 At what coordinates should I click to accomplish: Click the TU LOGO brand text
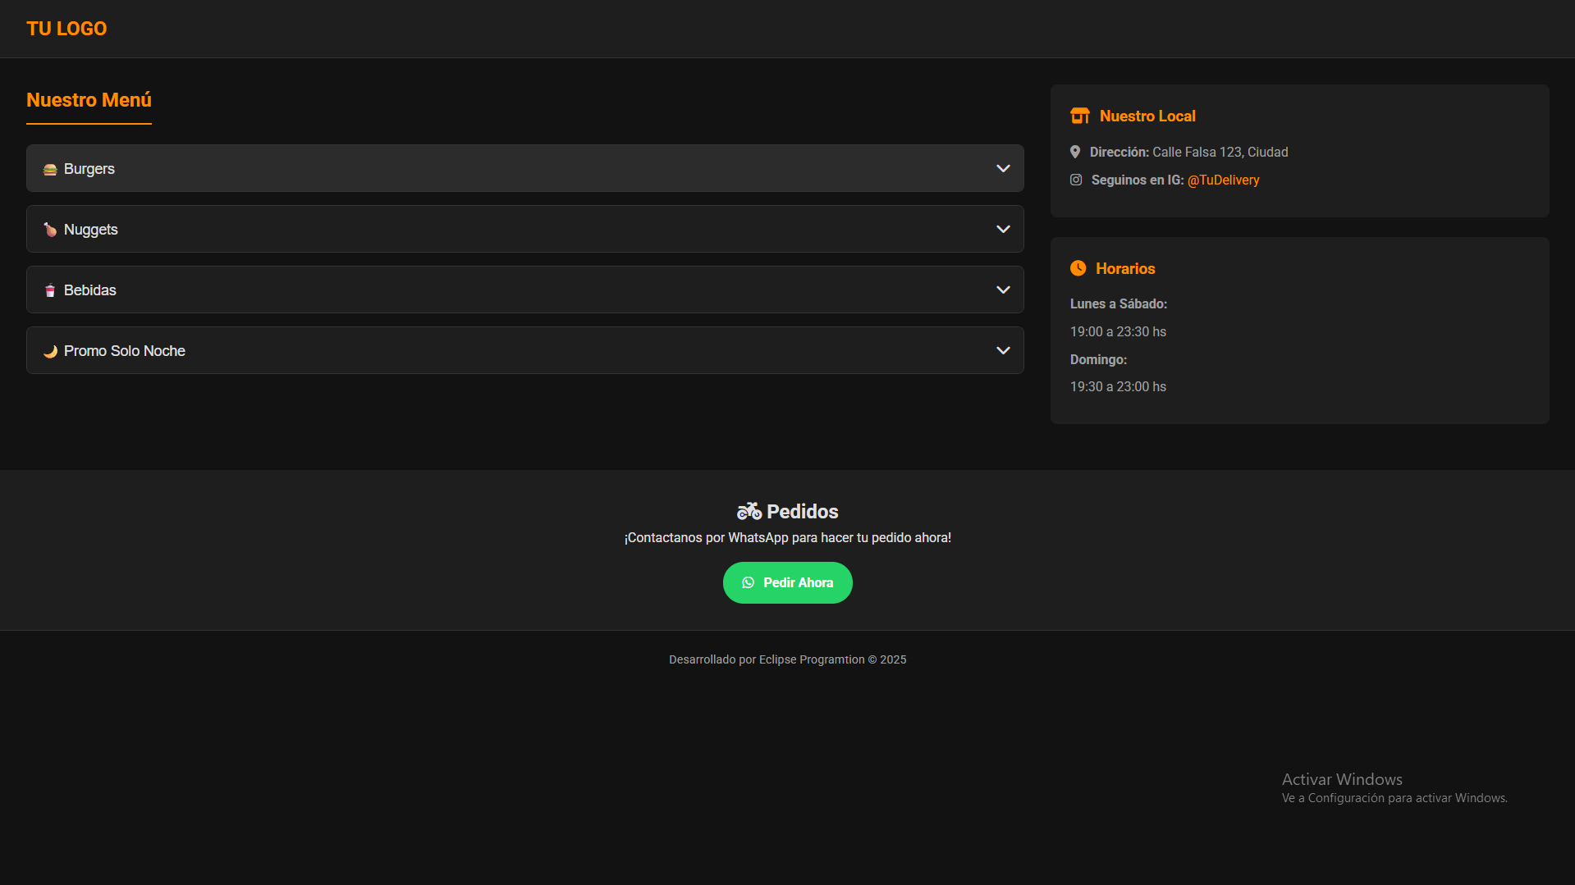[x=66, y=29]
